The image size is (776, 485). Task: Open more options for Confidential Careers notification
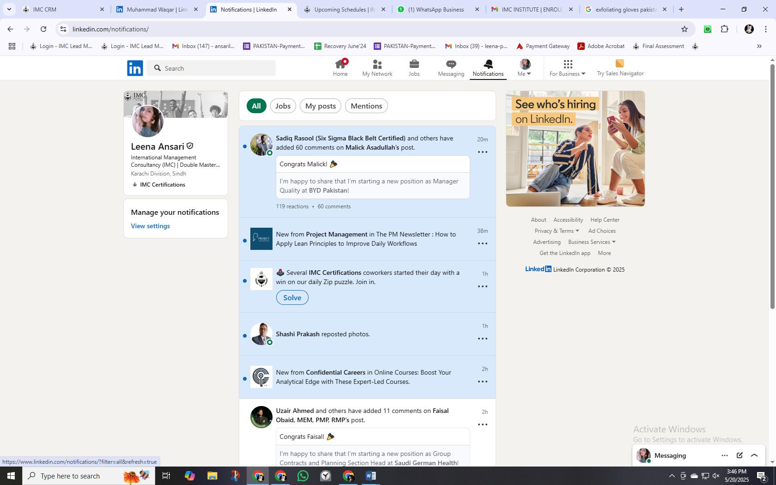point(482,382)
